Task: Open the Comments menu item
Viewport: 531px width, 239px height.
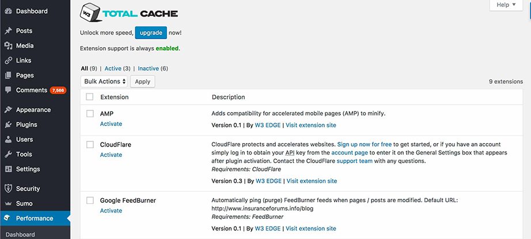Action: [32, 90]
